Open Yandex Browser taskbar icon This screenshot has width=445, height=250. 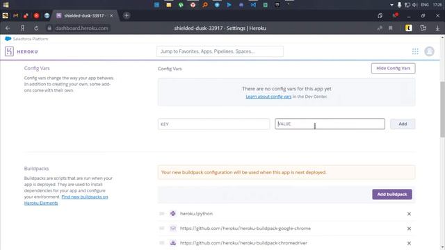tap(193, 5)
